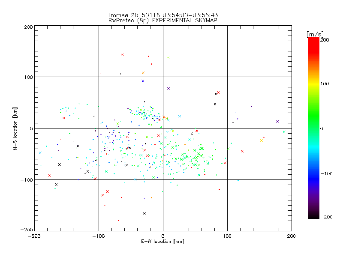This screenshot has width=343, height=257.
Task: Select the 'E-W location [km]' axis title
Action: (x=162, y=242)
